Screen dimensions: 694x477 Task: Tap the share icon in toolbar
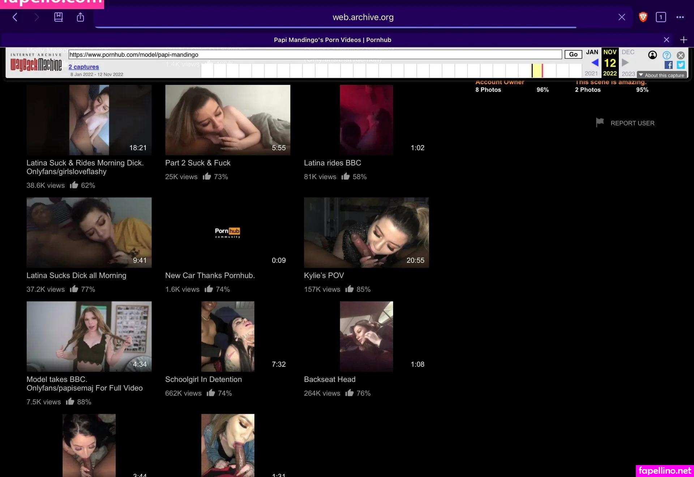tap(80, 17)
